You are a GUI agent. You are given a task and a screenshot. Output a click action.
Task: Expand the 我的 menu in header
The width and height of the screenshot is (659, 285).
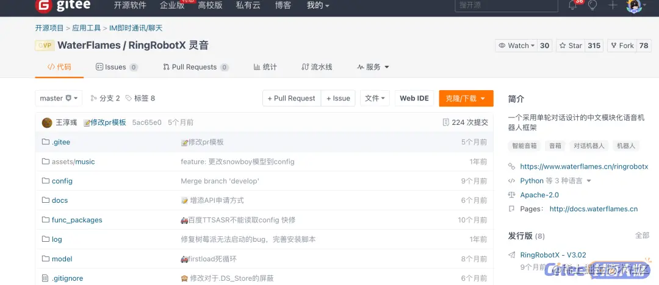click(x=318, y=5)
